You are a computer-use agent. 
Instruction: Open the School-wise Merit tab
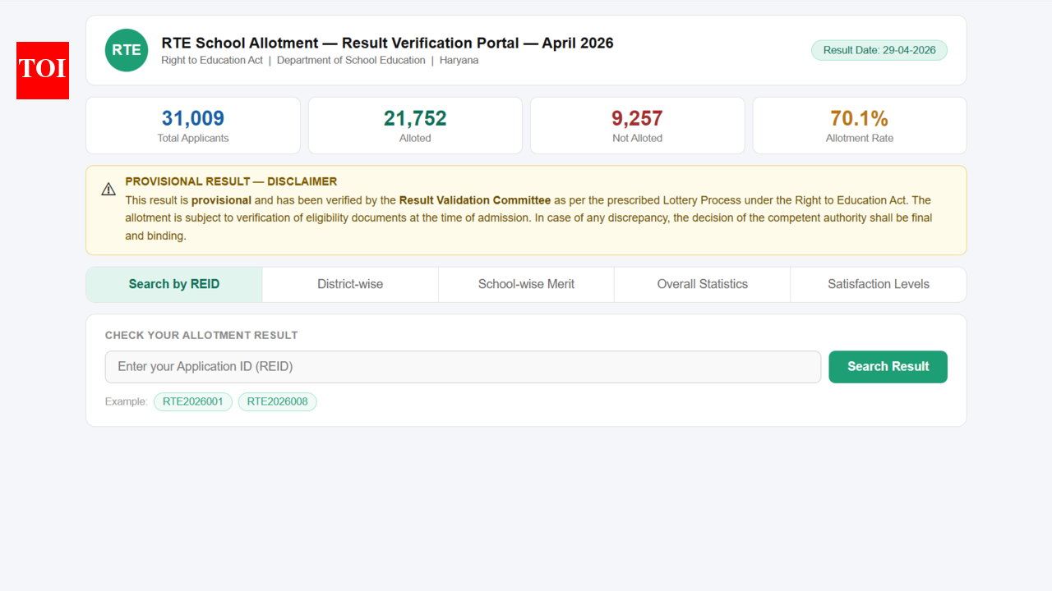pos(526,284)
